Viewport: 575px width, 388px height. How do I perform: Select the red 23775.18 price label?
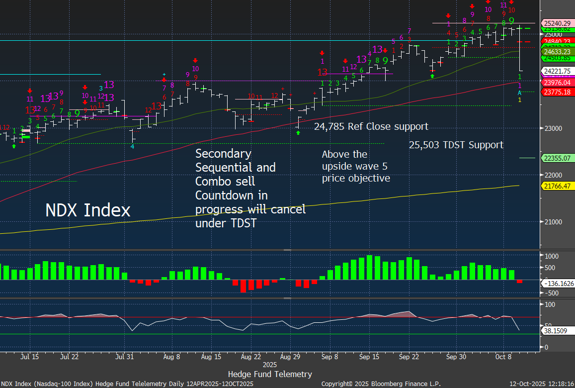(x=557, y=92)
